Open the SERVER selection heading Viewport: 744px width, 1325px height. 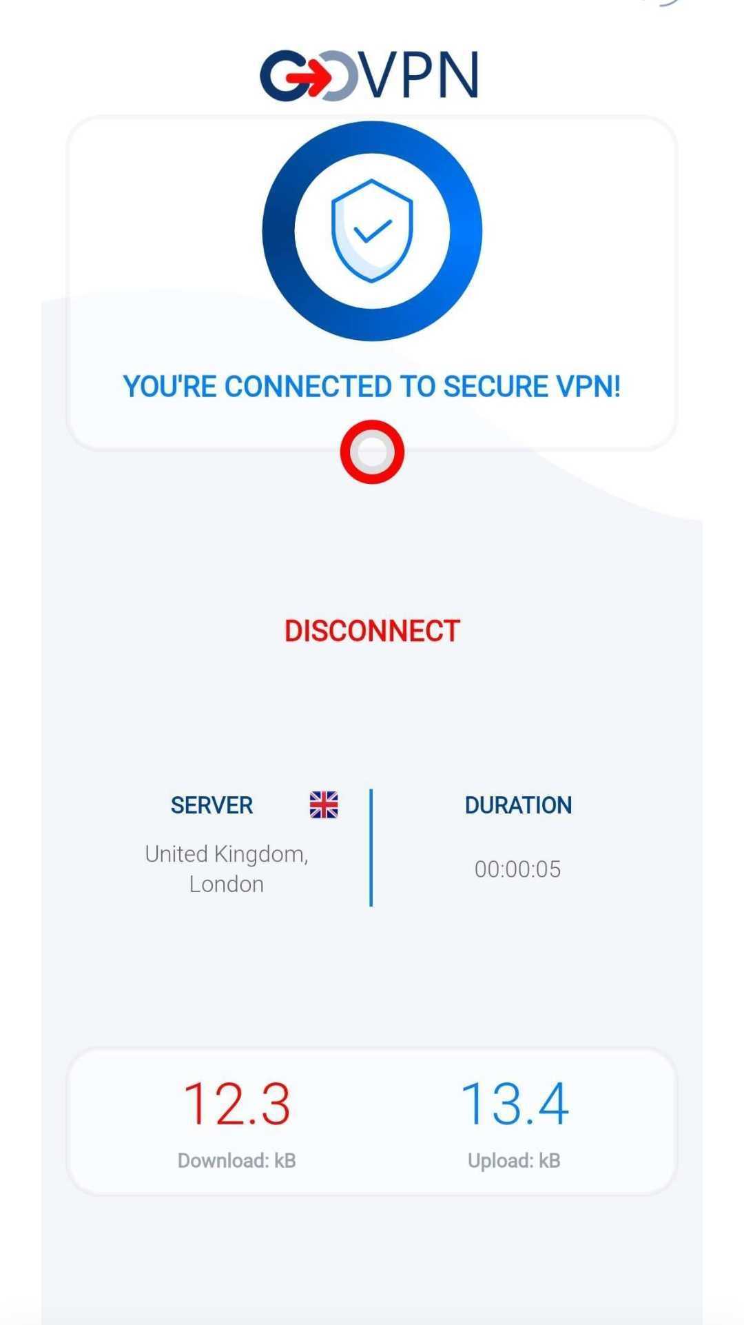point(211,805)
